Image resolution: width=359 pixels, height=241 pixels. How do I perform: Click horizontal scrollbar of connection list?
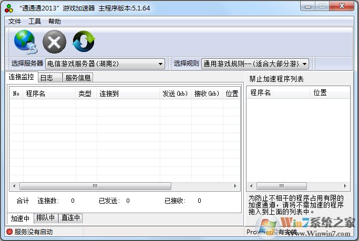tap(95, 186)
